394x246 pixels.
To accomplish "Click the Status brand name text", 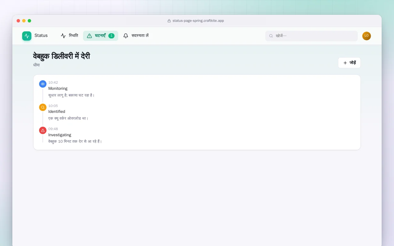I will [41, 36].
